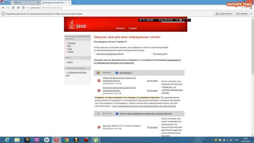Dismiss the Opera notification bar
254x143 pixels.
tap(252, 14)
